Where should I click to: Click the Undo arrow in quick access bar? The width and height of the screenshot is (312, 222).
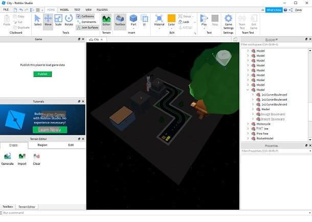coord(21,10)
